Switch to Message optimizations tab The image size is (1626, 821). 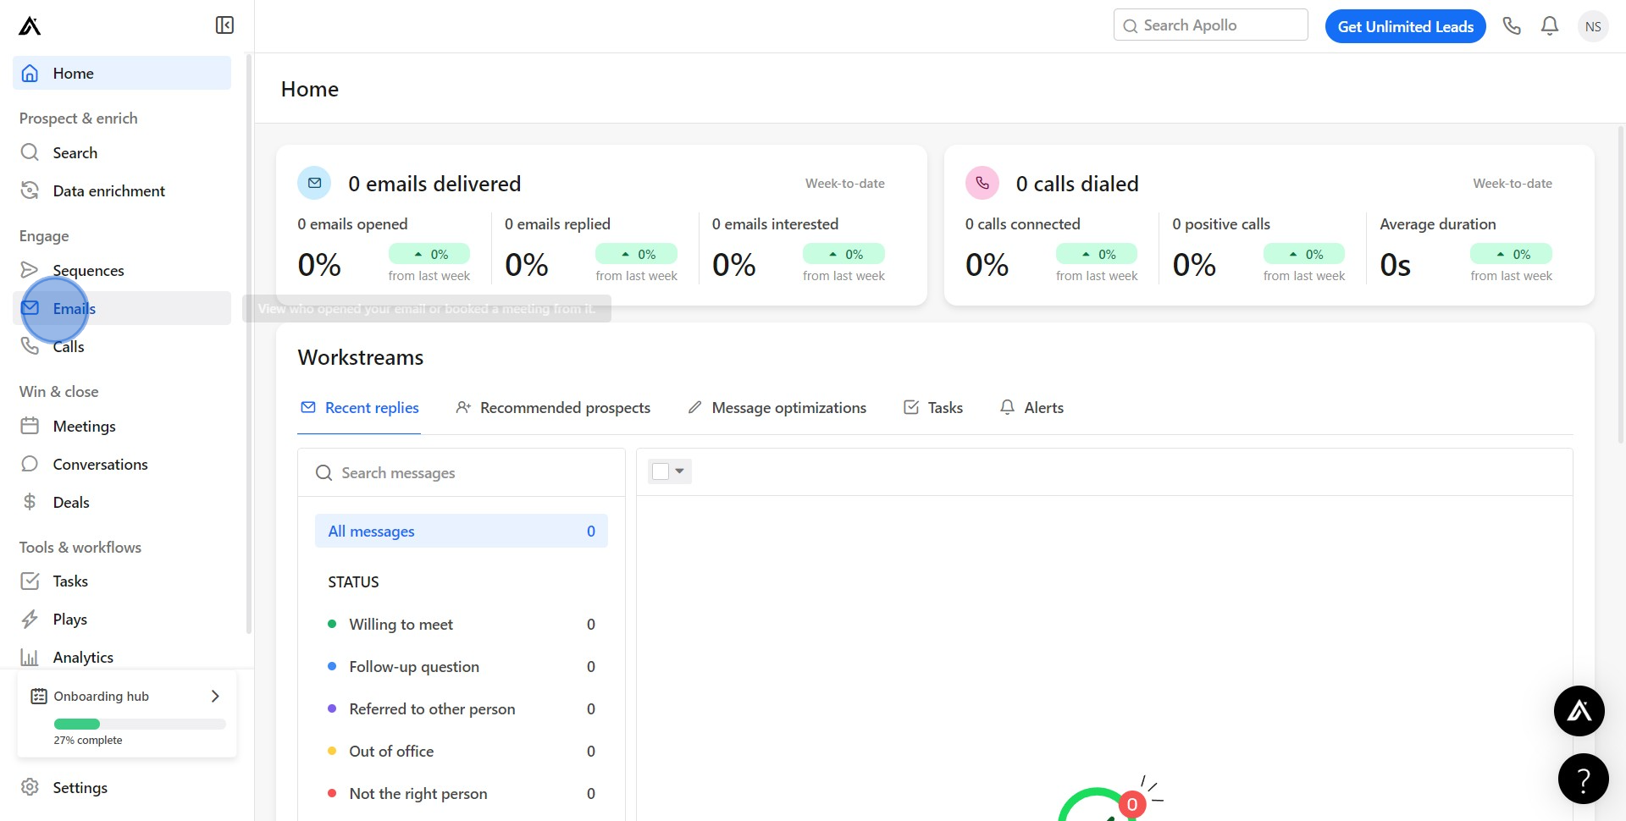777,408
